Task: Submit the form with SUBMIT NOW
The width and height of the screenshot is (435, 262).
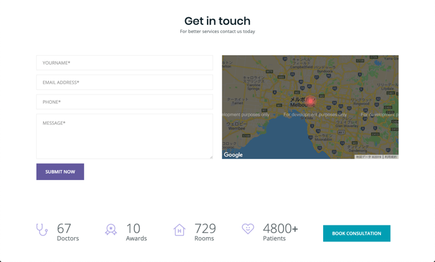Action: click(60, 171)
